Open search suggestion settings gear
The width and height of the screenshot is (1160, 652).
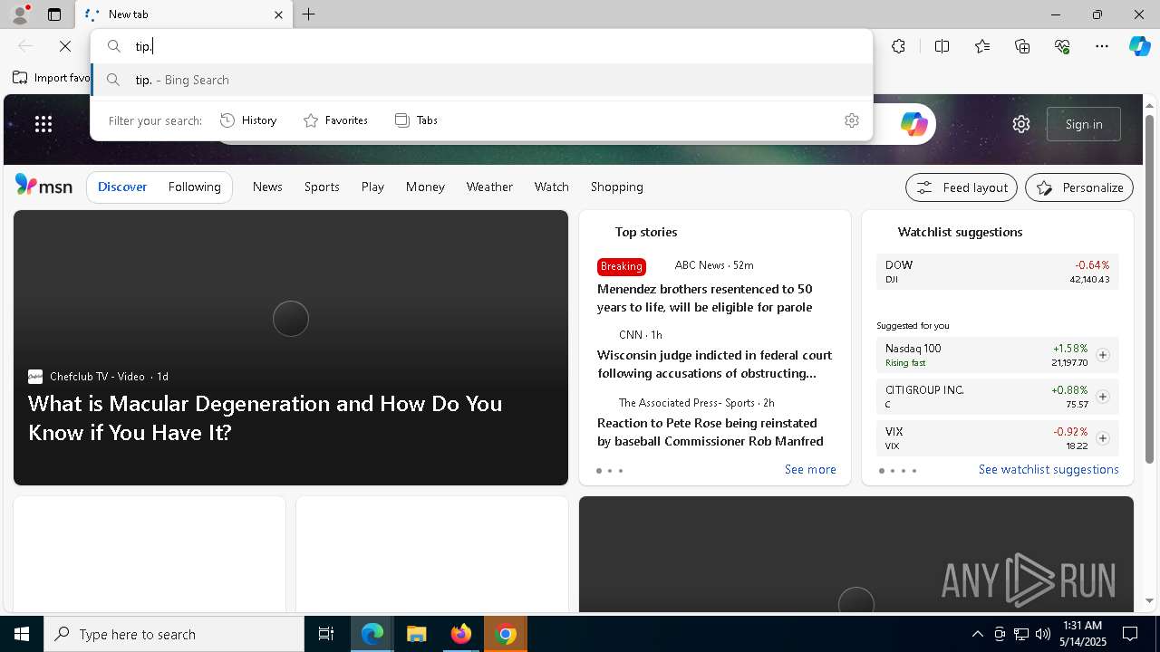pyautogui.click(x=851, y=120)
